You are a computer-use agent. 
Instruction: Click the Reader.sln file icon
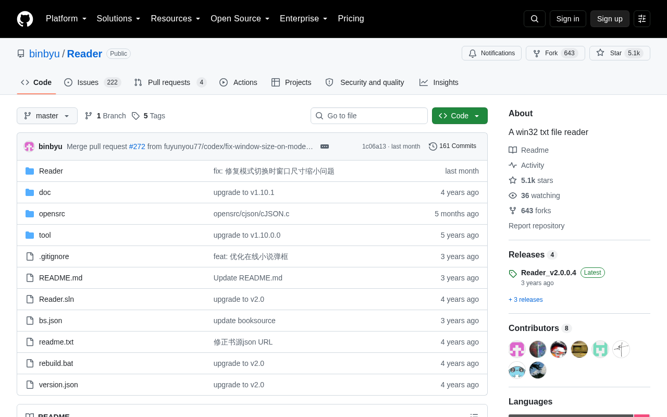tap(30, 299)
